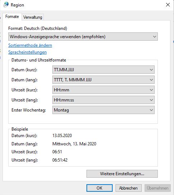The image size is (174, 195).
Task: Close the Region dialog with the X
Action: (168, 5)
